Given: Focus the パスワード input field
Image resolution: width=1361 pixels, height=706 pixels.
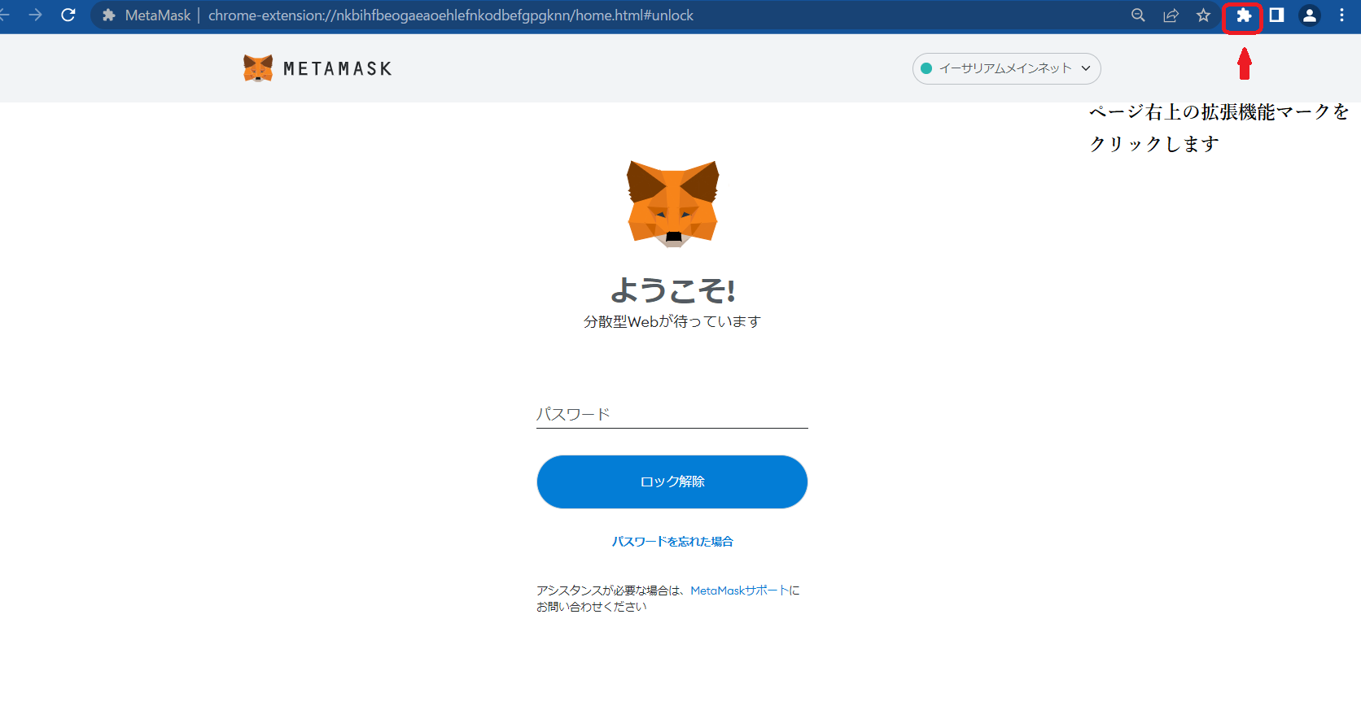Looking at the screenshot, I should pyautogui.click(x=672, y=414).
